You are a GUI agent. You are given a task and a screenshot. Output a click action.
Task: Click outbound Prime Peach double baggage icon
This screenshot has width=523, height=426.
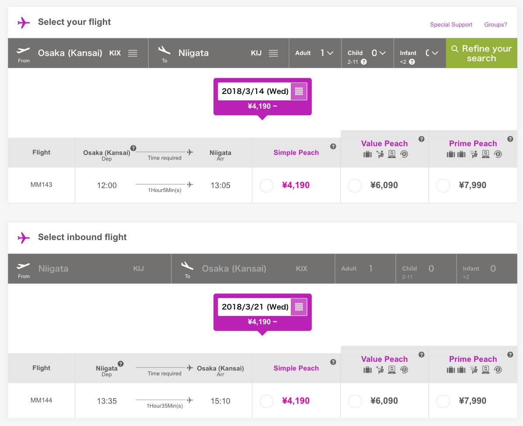(456, 154)
